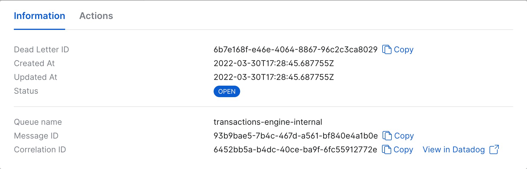Image resolution: width=527 pixels, height=169 pixels.
Task: Click the Updated At timestamp value
Action: [274, 77]
